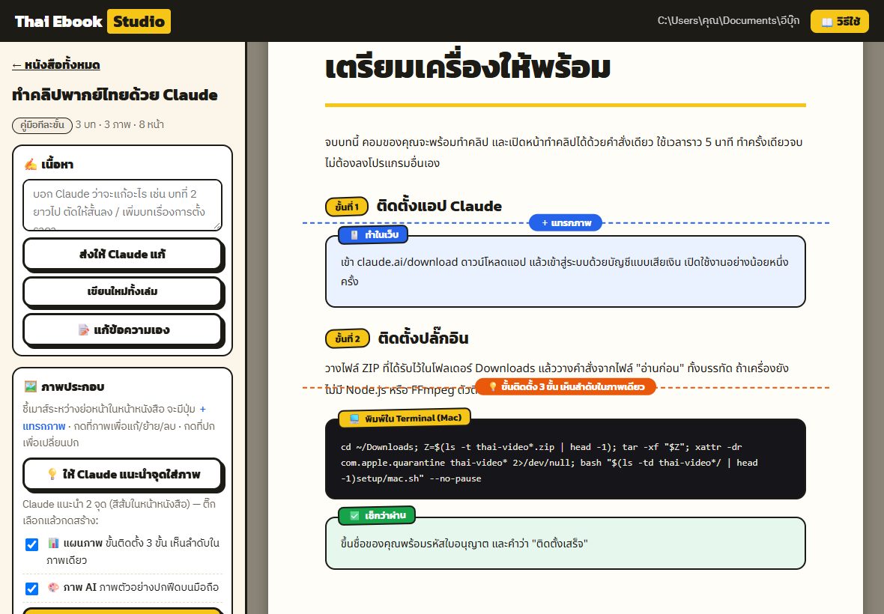Click the คู่มือทีละขั้น badge
Screen dimensions: 884x614
click(42, 125)
